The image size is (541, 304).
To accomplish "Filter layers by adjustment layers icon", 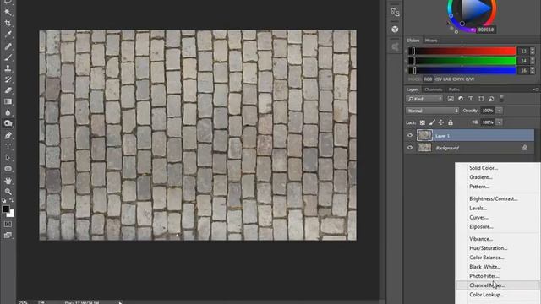I will (x=461, y=99).
